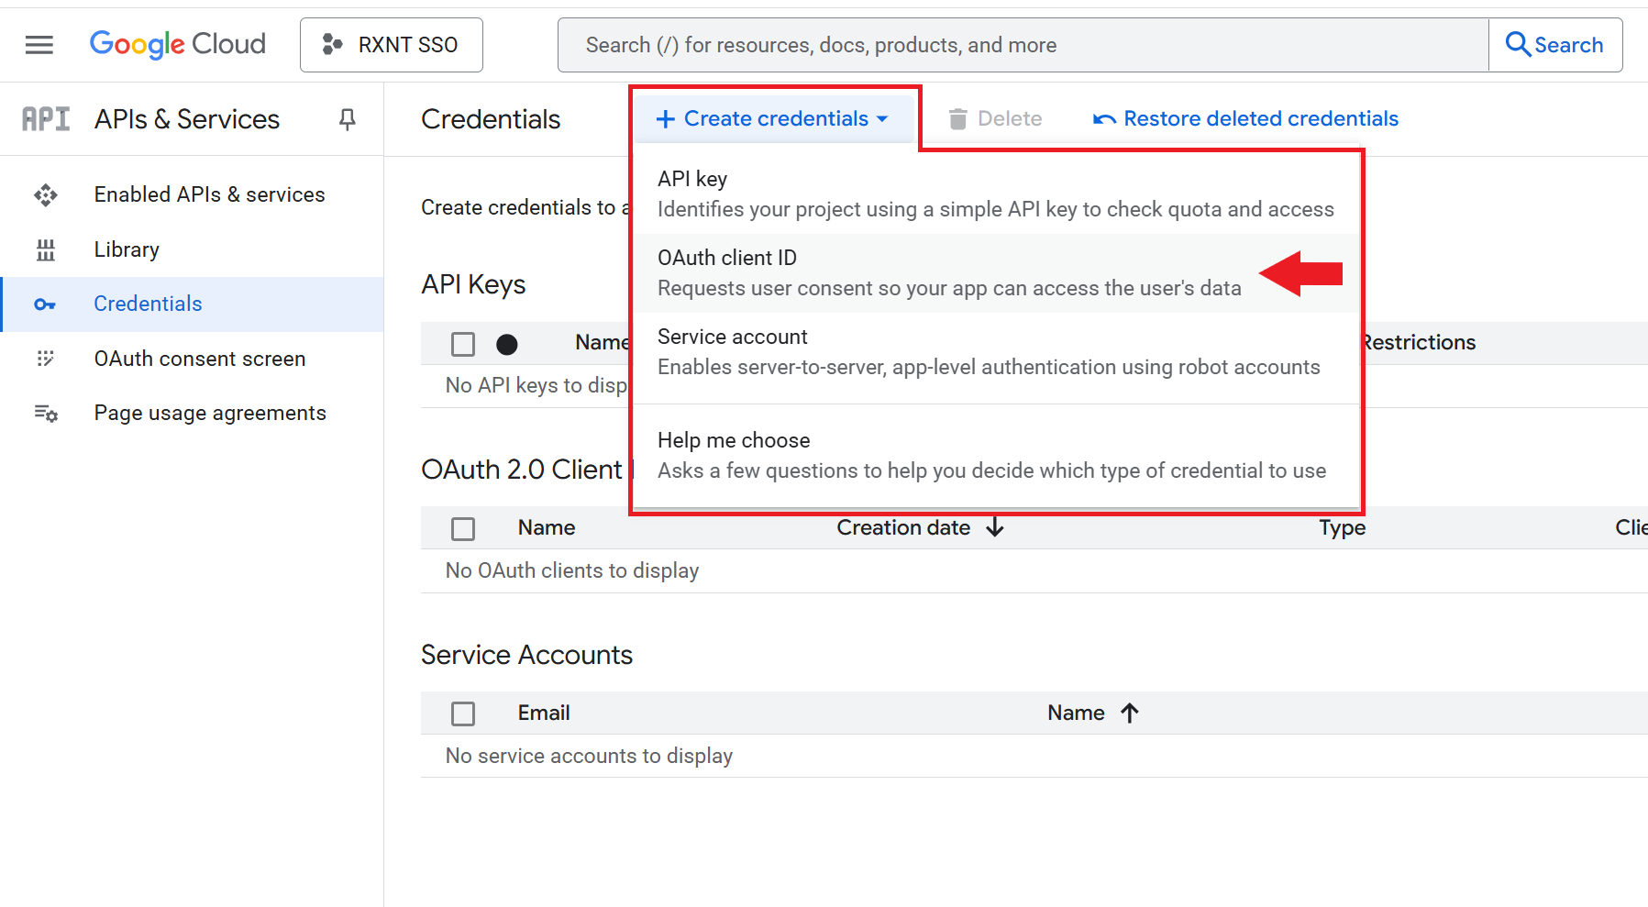Sort by Creation date column arrow
This screenshot has width=1648, height=907.
995,527
